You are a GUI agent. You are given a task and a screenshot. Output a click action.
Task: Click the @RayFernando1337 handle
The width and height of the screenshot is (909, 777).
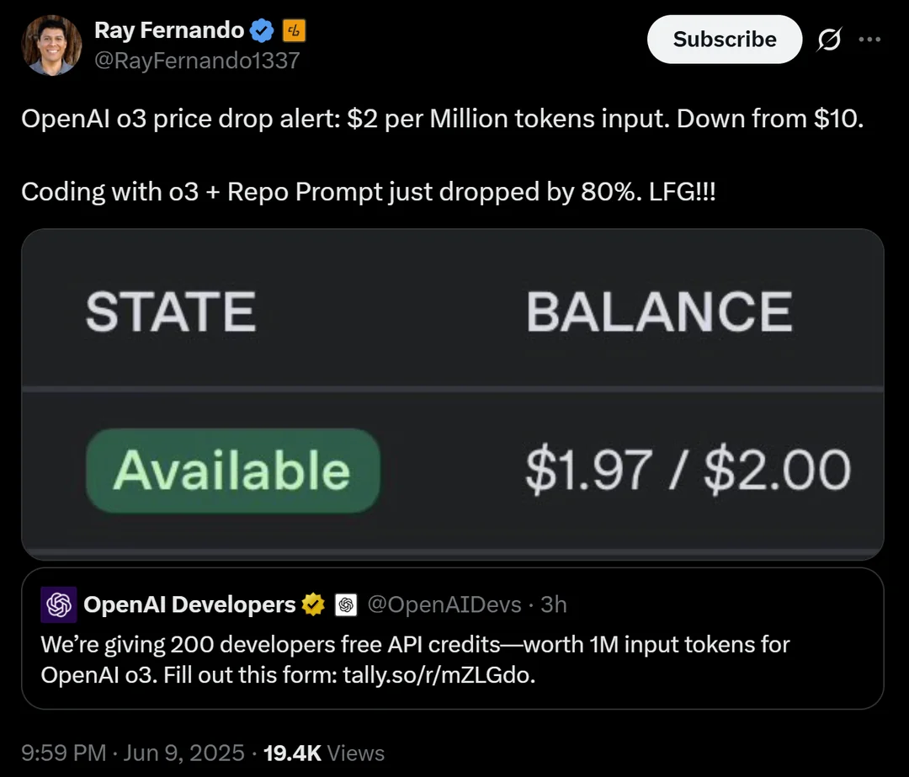tap(197, 61)
